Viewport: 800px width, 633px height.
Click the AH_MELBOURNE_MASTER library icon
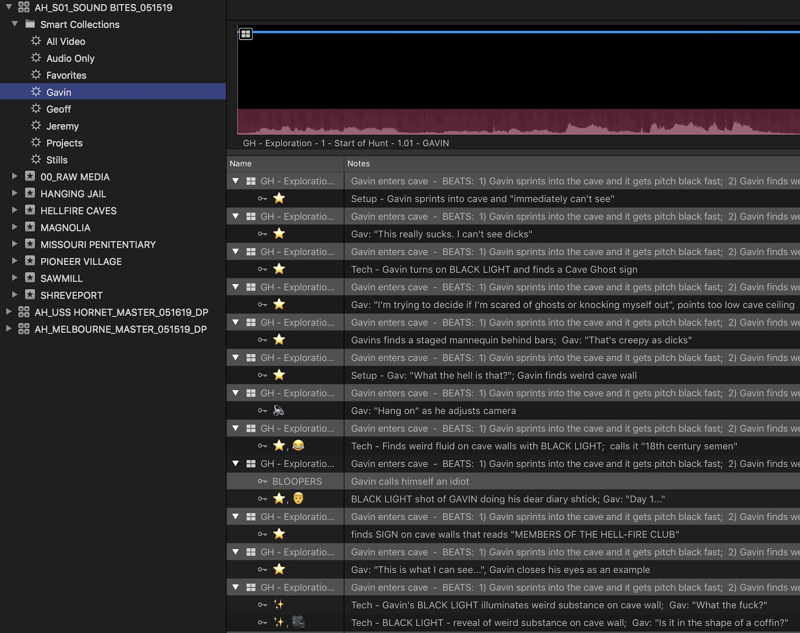(x=23, y=329)
